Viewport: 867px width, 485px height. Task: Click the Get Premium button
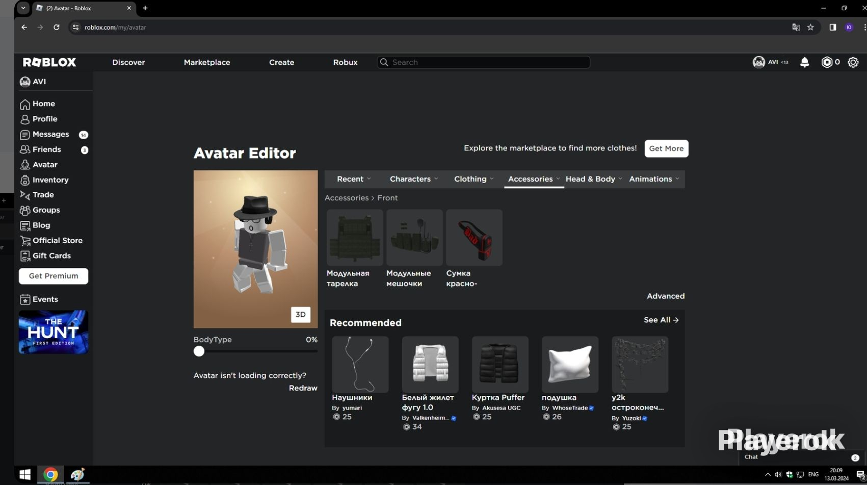tap(54, 276)
